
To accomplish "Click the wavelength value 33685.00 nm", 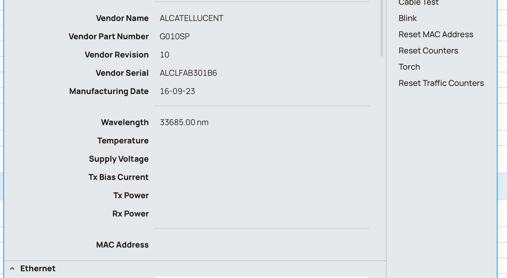I will 184,122.
